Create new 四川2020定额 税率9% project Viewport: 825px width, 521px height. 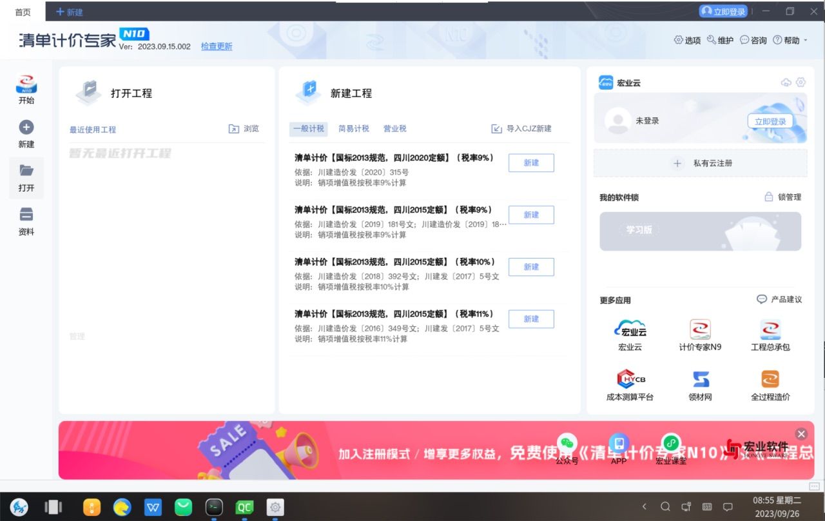click(x=531, y=163)
